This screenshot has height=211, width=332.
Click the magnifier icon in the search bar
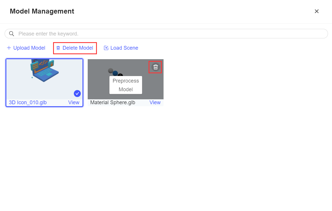click(12, 33)
